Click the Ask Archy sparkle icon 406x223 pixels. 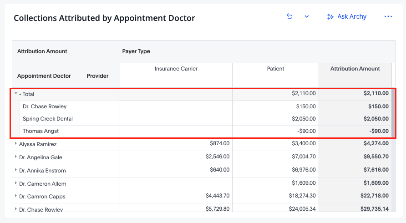[x=330, y=16]
